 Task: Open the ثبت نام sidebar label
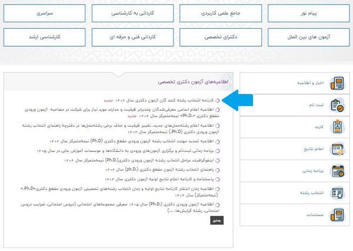coord(316,105)
